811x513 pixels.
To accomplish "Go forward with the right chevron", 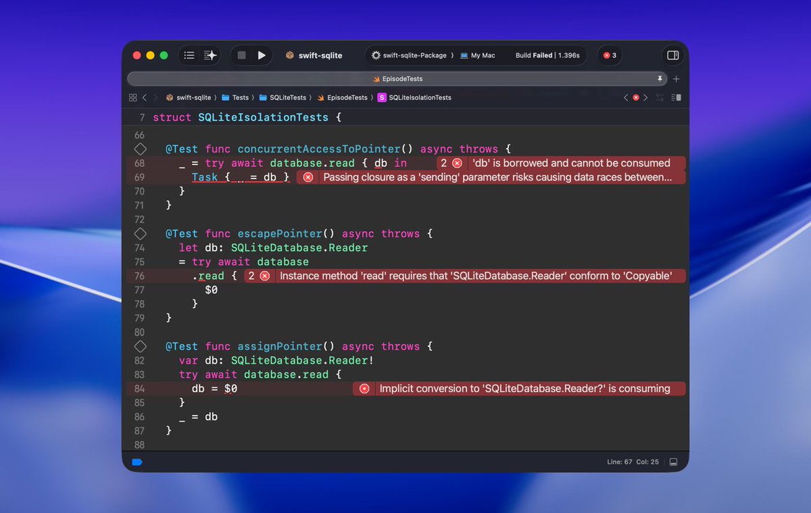I will (155, 97).
